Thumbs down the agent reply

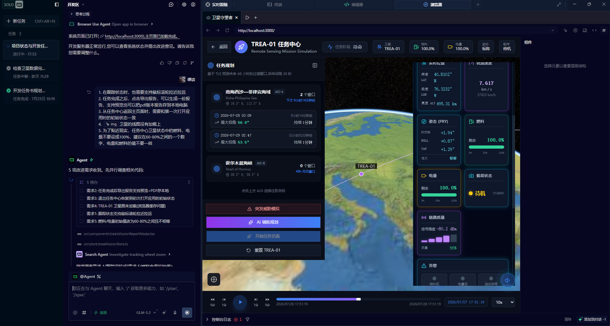point(170,63)
